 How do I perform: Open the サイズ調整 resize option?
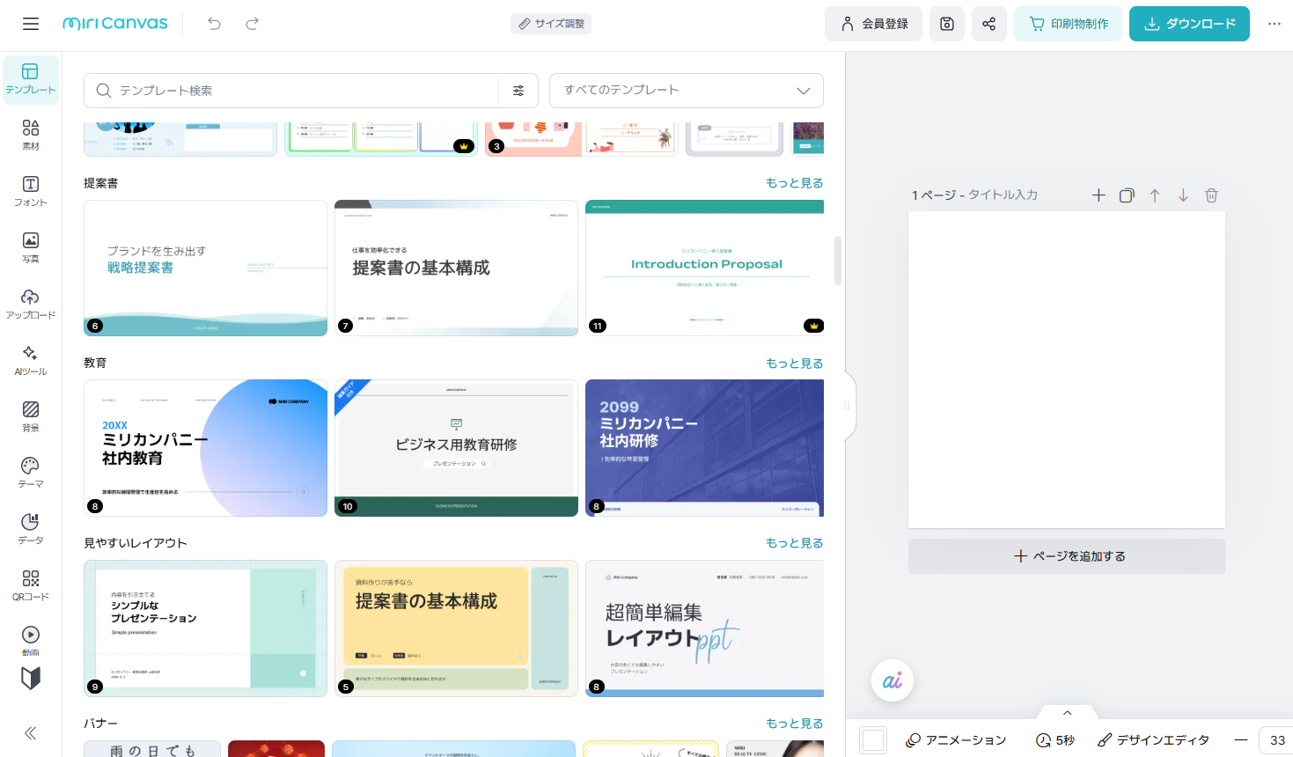551,24
